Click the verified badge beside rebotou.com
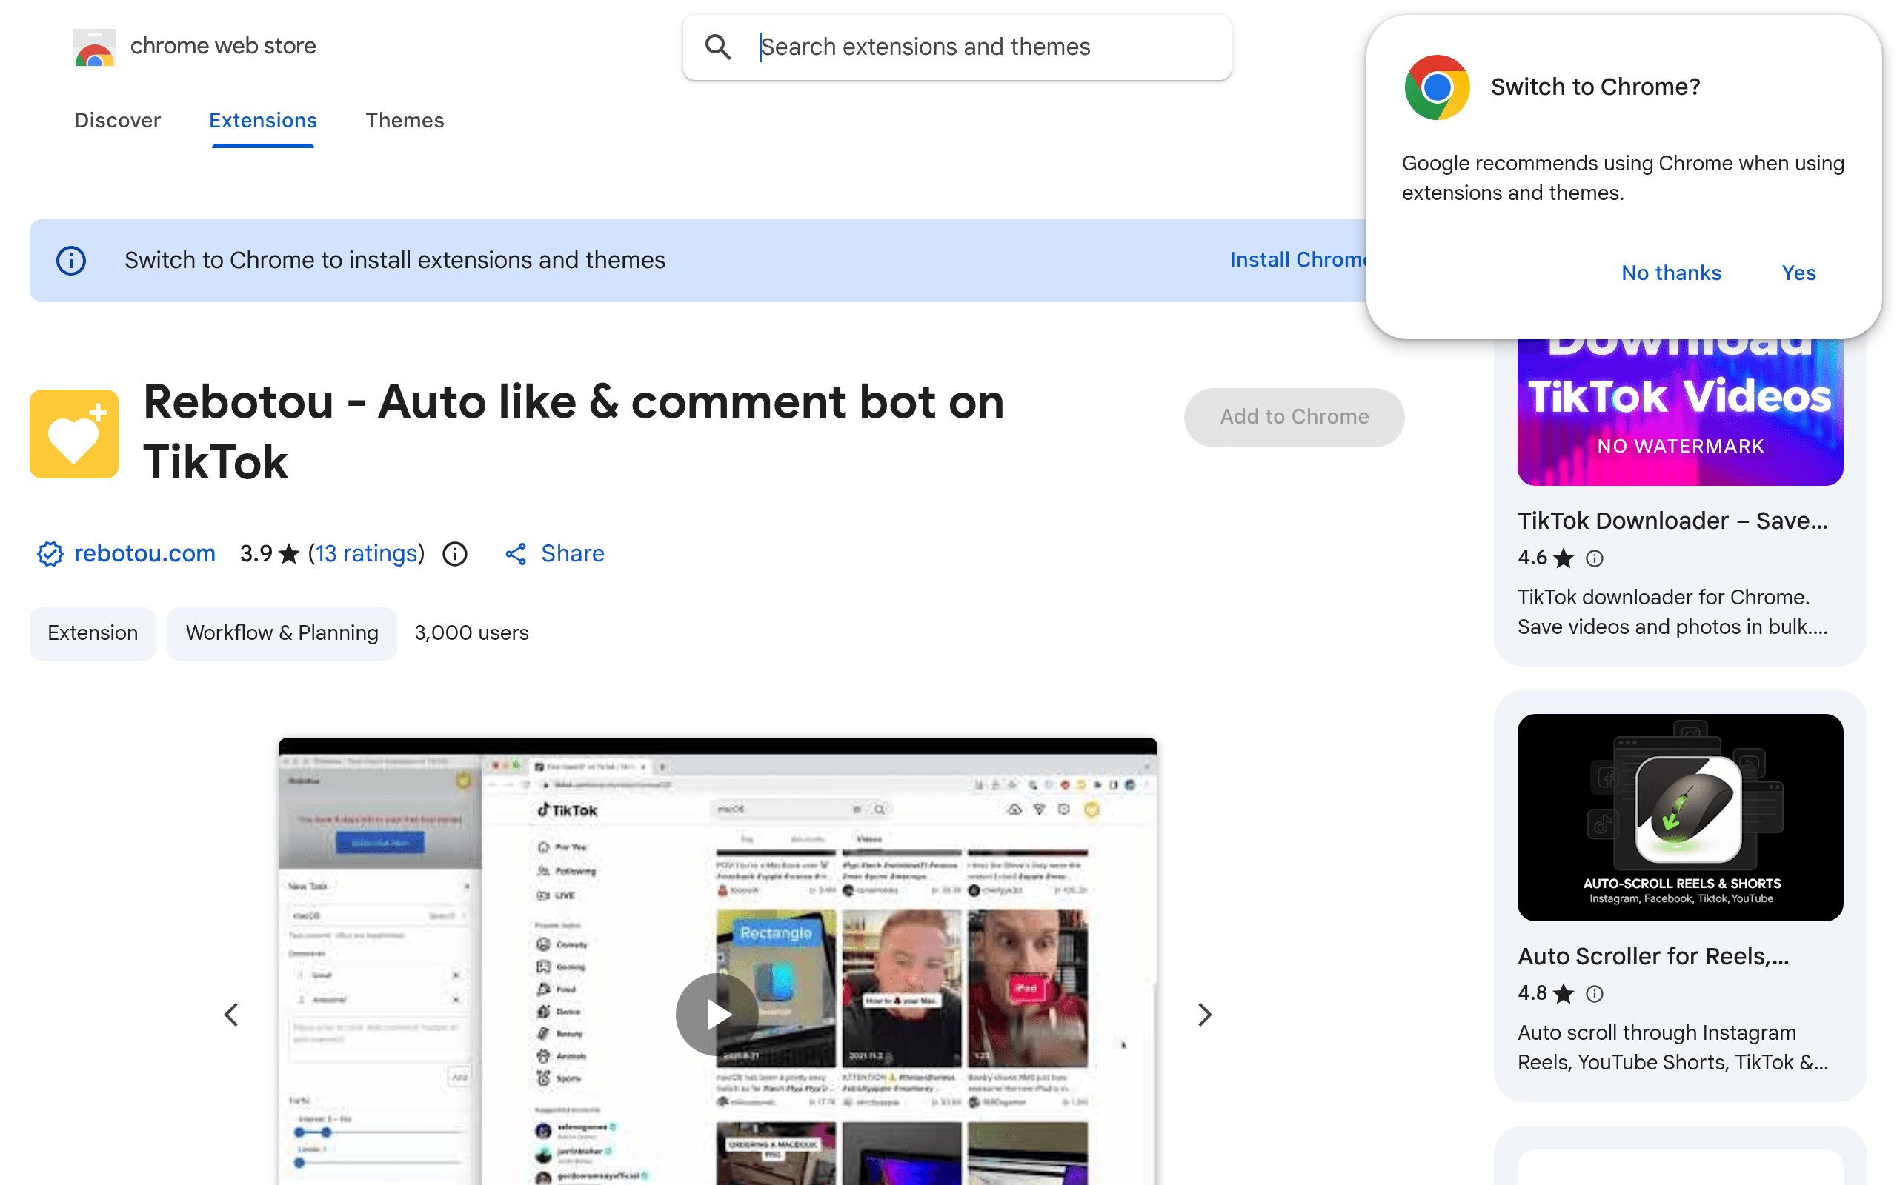1897x1185 pixels. pyautogui.click(x=50, y=554)
